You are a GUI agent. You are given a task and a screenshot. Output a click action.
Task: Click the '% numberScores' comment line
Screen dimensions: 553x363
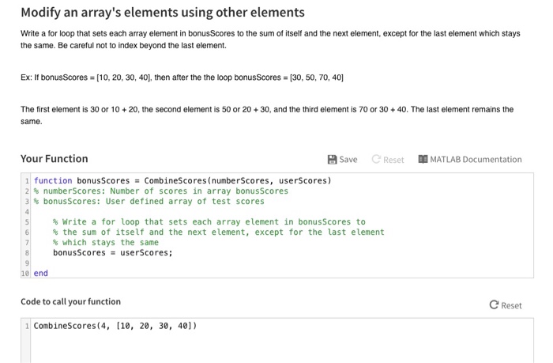click(x=161, y=191)
